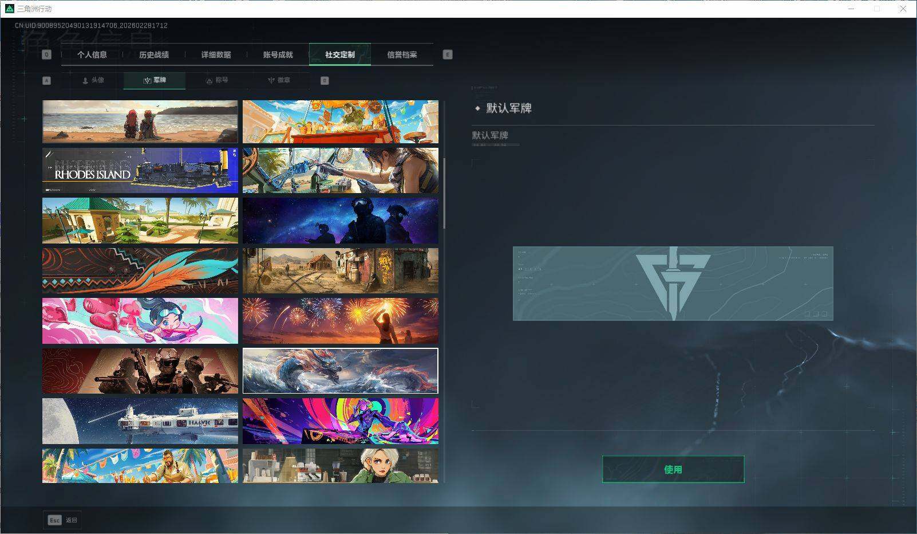This screenshot has height=534, width=917.
Task: Click the A key previous sub-tab icon
Action: click(x=46, y=81)
